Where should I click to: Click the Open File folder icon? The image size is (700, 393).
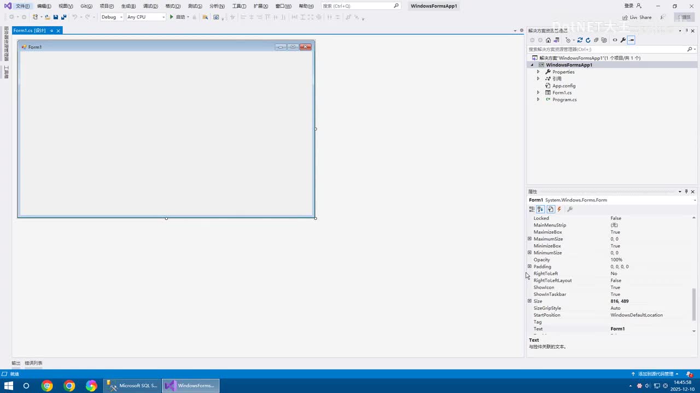click(x=48, y=17)
